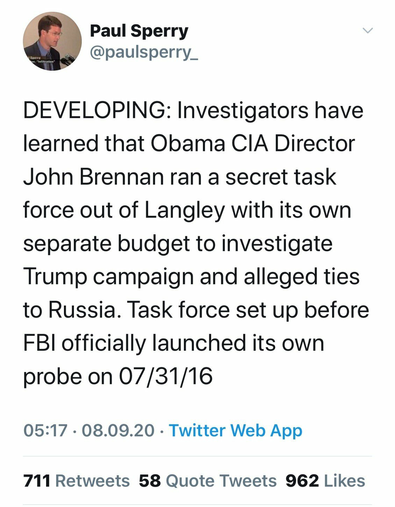This screenshot has height=507, width=395.
Task: Click the words Trump campaign in tweet
Action: pos(108,277)
